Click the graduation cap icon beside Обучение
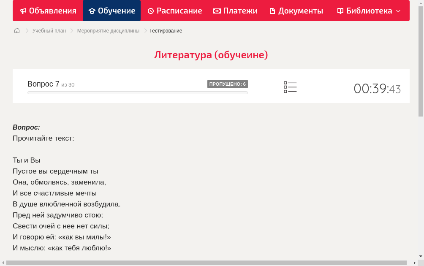Screen dimensions: 424x266 coord(92,11)
